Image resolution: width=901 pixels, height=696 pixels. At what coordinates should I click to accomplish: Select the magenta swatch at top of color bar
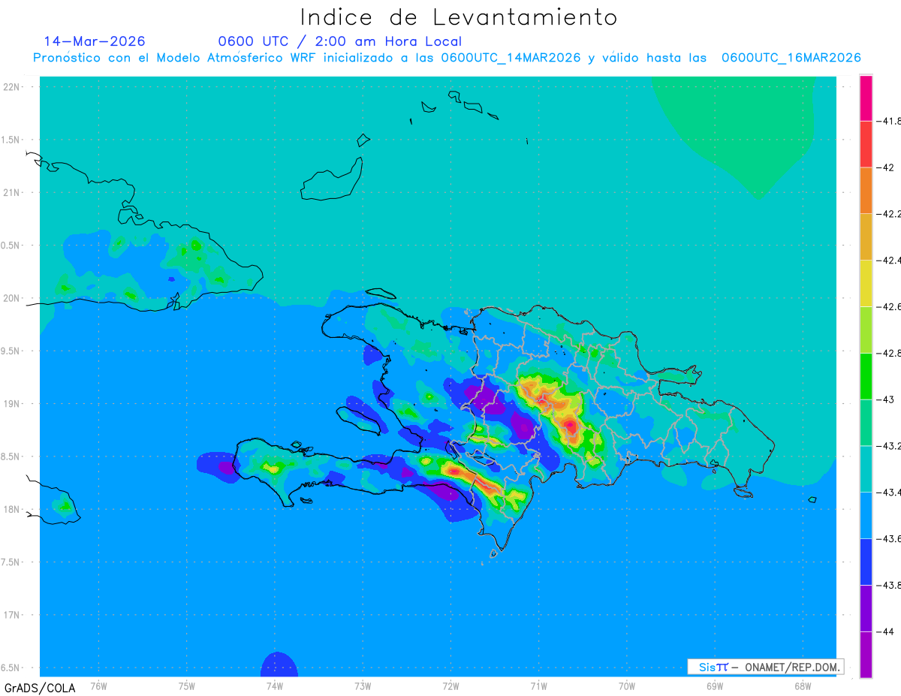866,98
